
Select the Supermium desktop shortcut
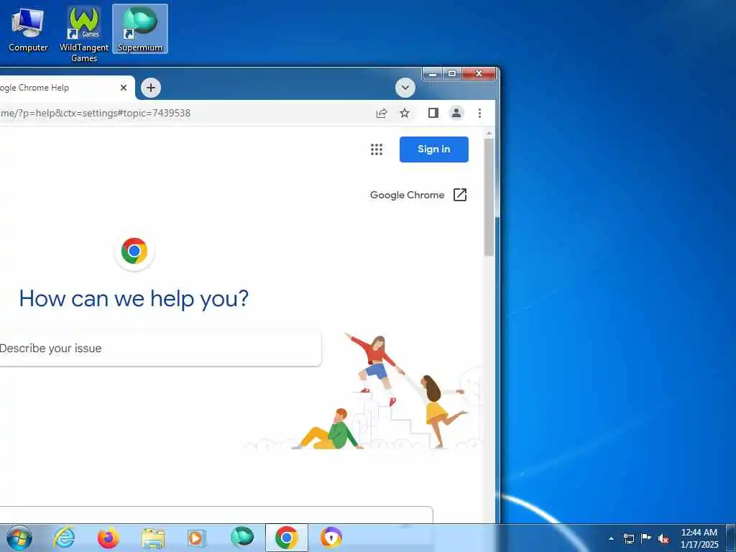[x=140, y=29]
